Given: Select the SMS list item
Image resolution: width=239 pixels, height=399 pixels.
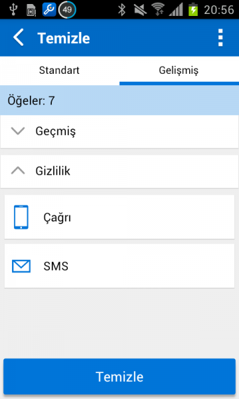Looking at the screenshot, I should pyautogui.click(x=119, y=266).
